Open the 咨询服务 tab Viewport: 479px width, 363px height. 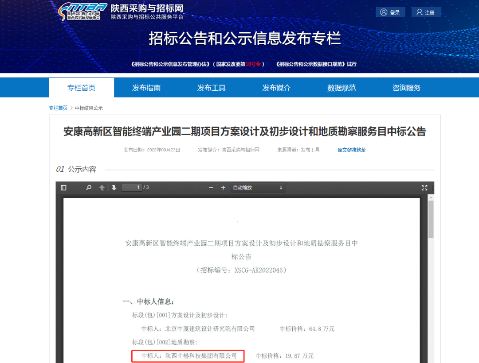407,88
